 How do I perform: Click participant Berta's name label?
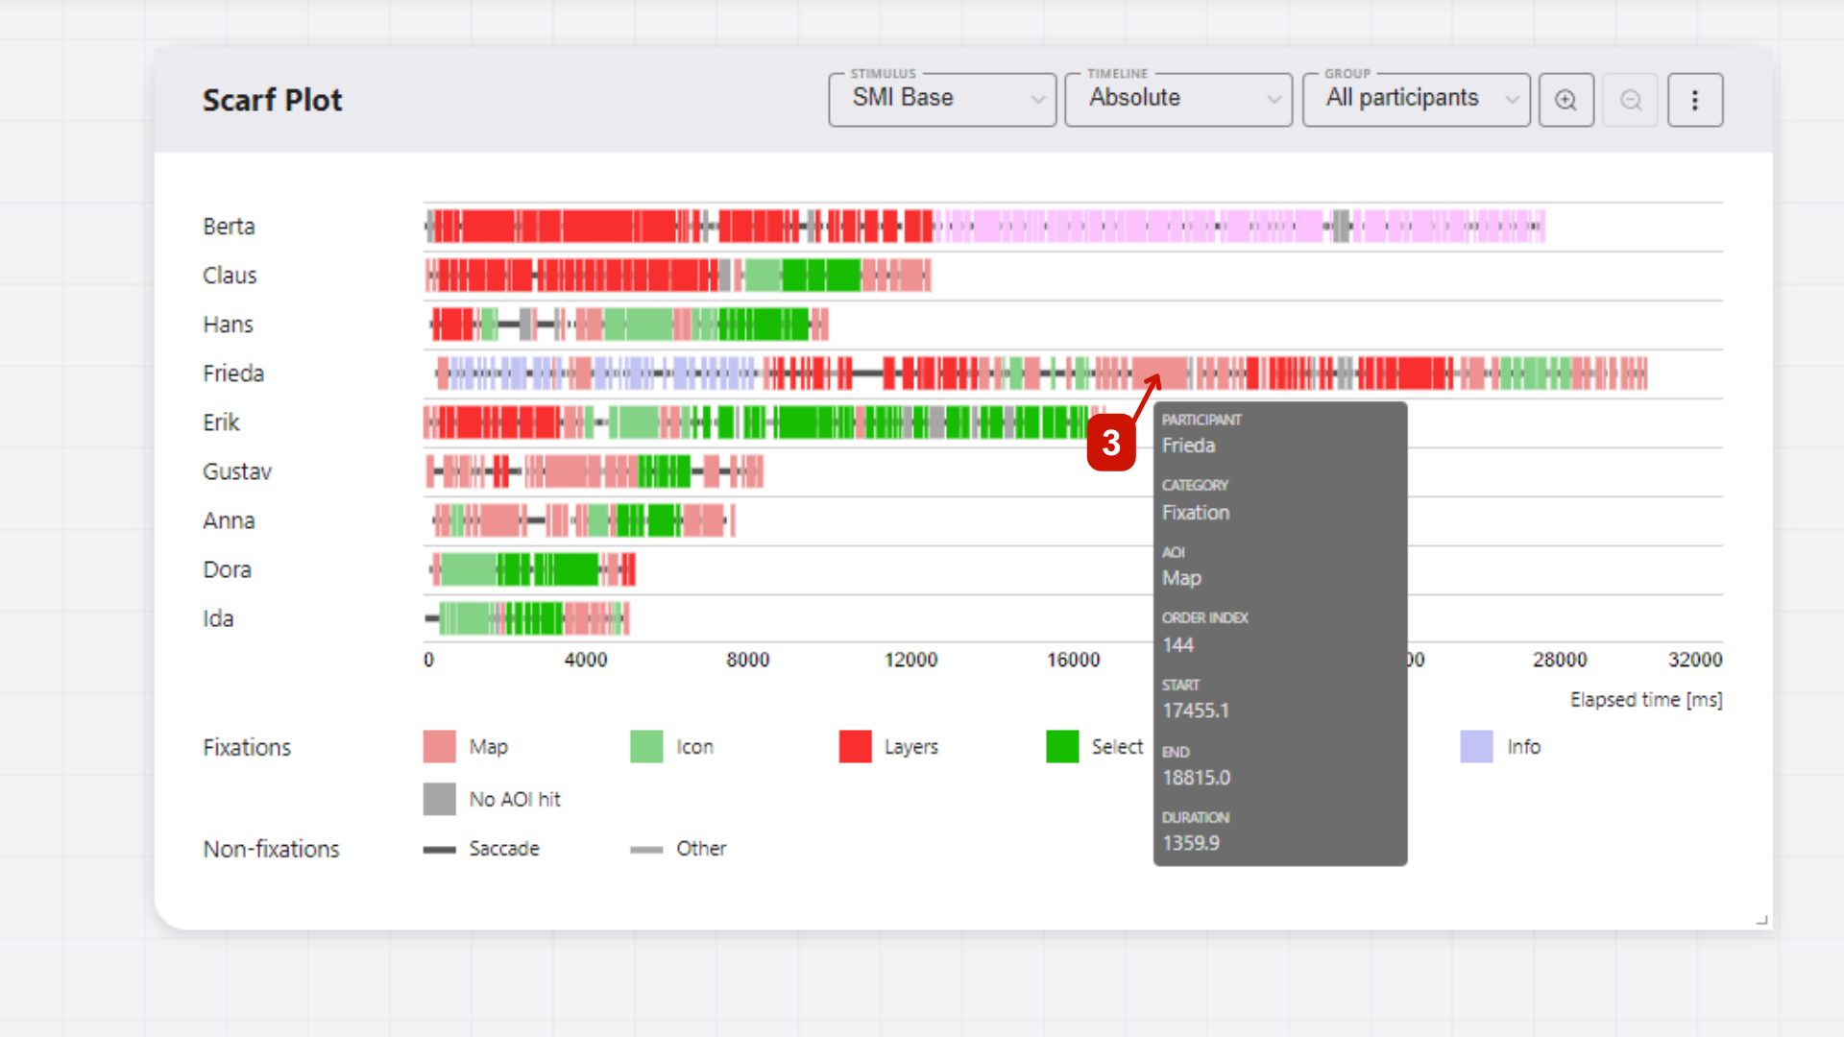229,226
